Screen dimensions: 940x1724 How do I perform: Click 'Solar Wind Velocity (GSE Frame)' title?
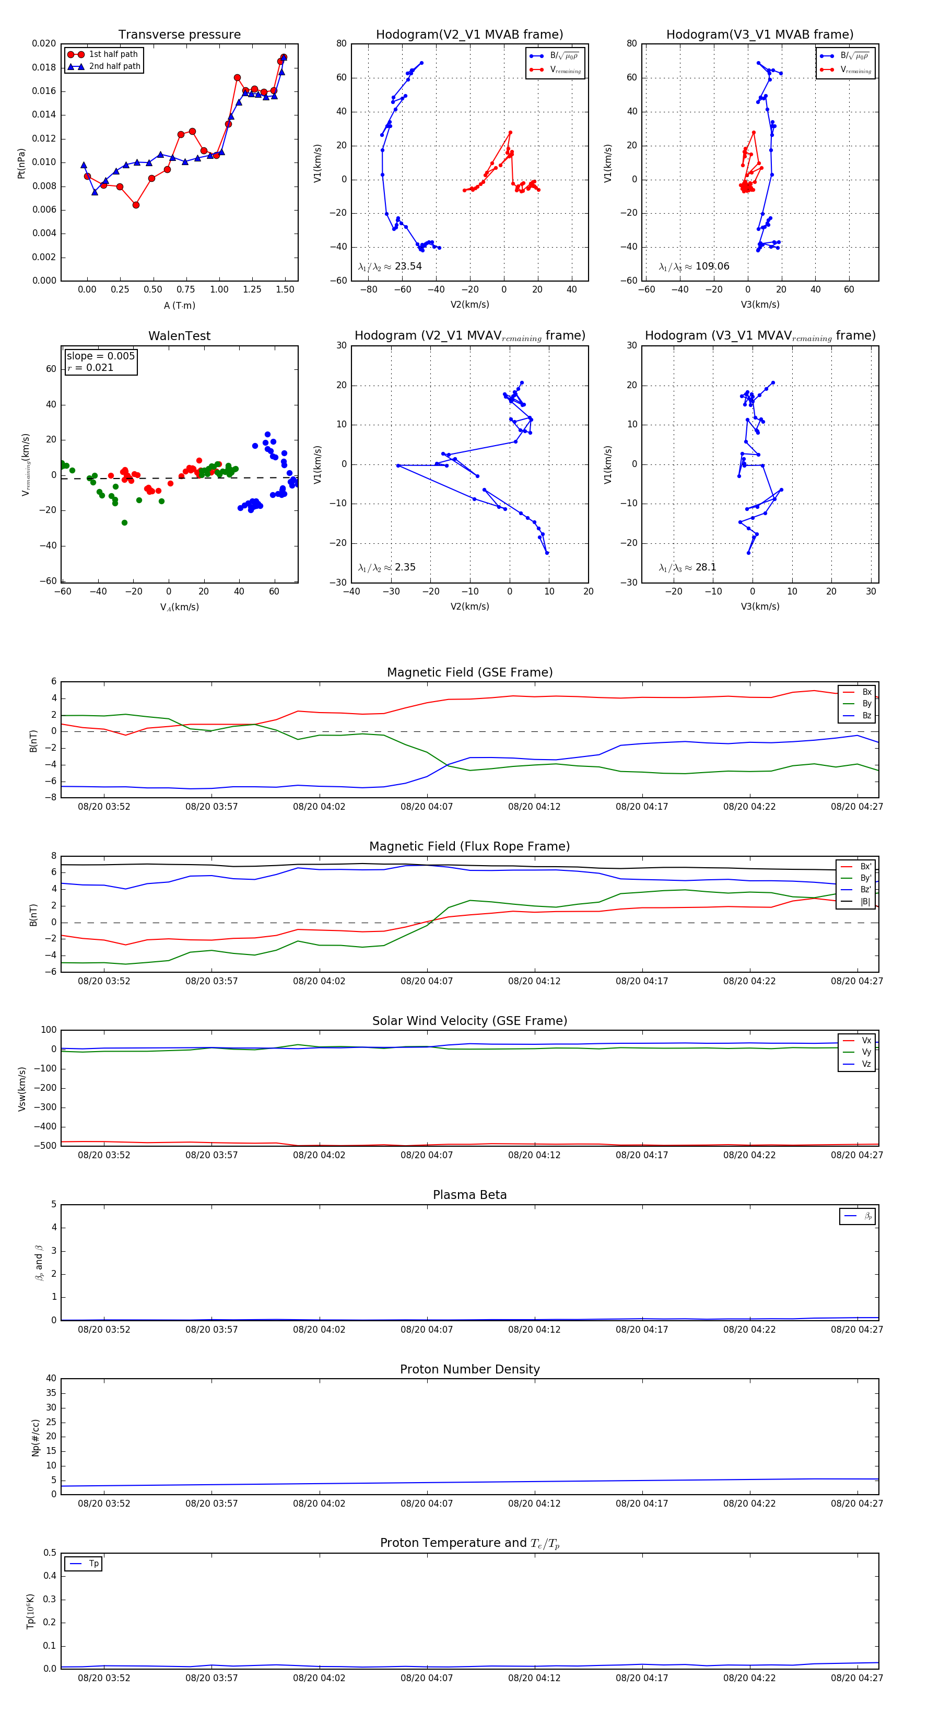click(x=469, y=1021)
